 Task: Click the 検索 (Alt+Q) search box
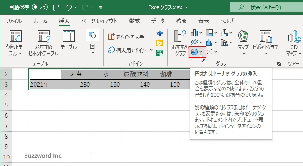(266, 7)
